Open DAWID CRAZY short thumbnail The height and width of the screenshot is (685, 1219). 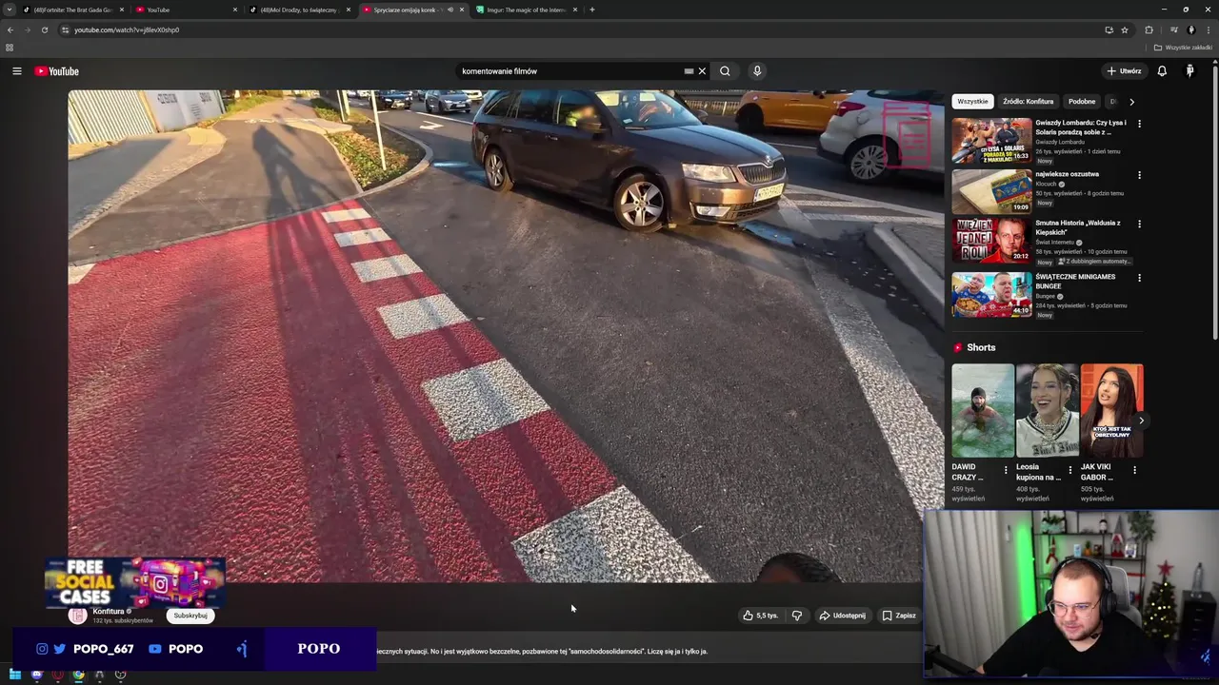coord(983,410)
